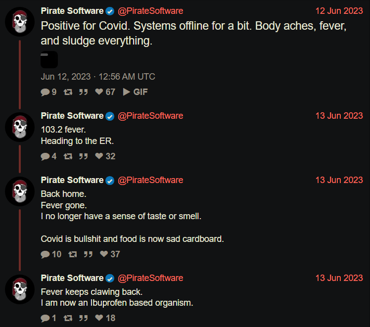Open the embedded GIF thumbnail preview
This screenshot has height=327, width=370.
tap(49, 59)
